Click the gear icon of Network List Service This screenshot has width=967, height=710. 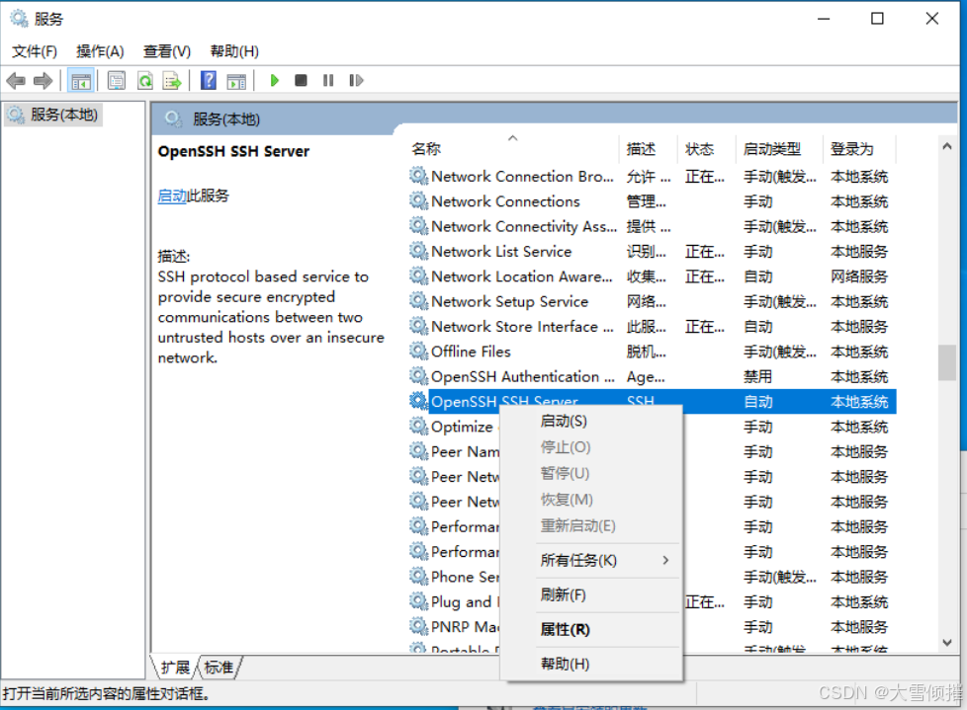tap(419, 251)
